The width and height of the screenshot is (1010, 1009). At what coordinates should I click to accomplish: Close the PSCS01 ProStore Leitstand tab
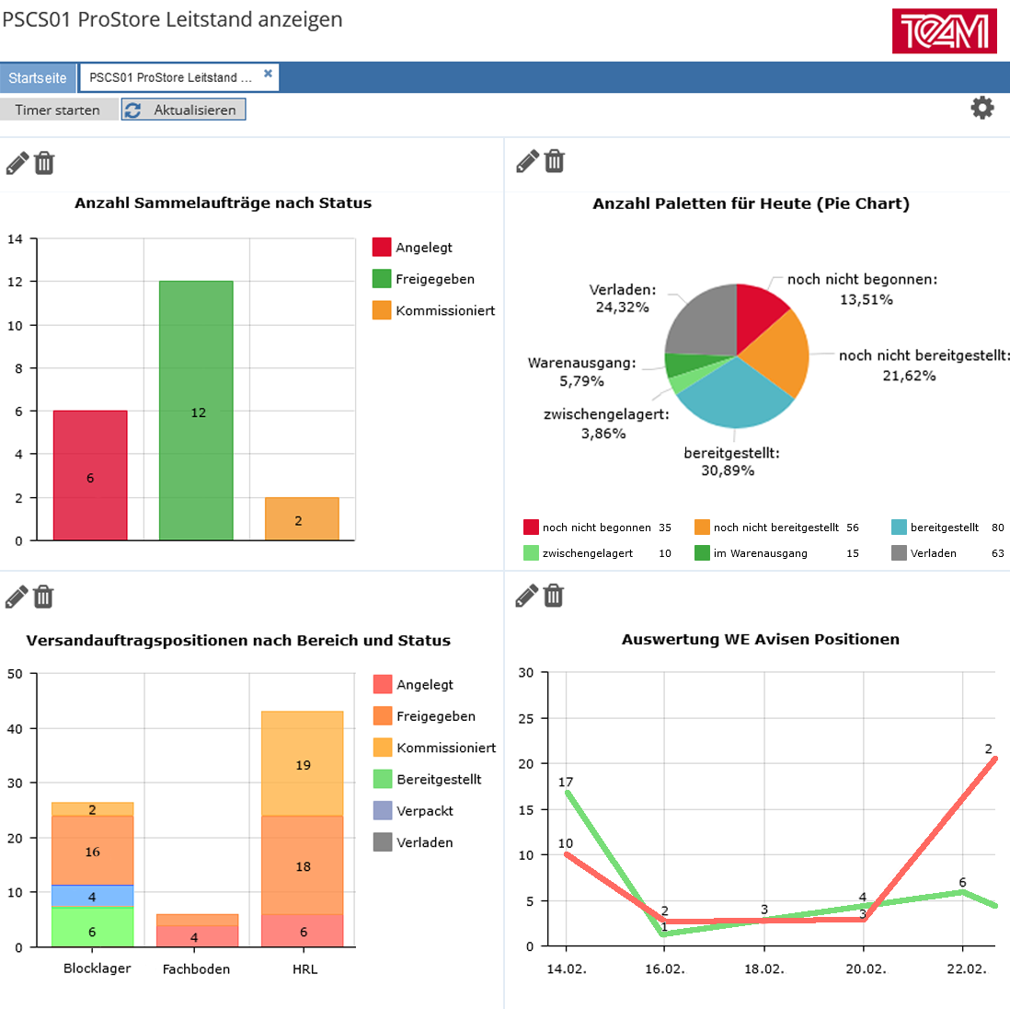(268, 74)
